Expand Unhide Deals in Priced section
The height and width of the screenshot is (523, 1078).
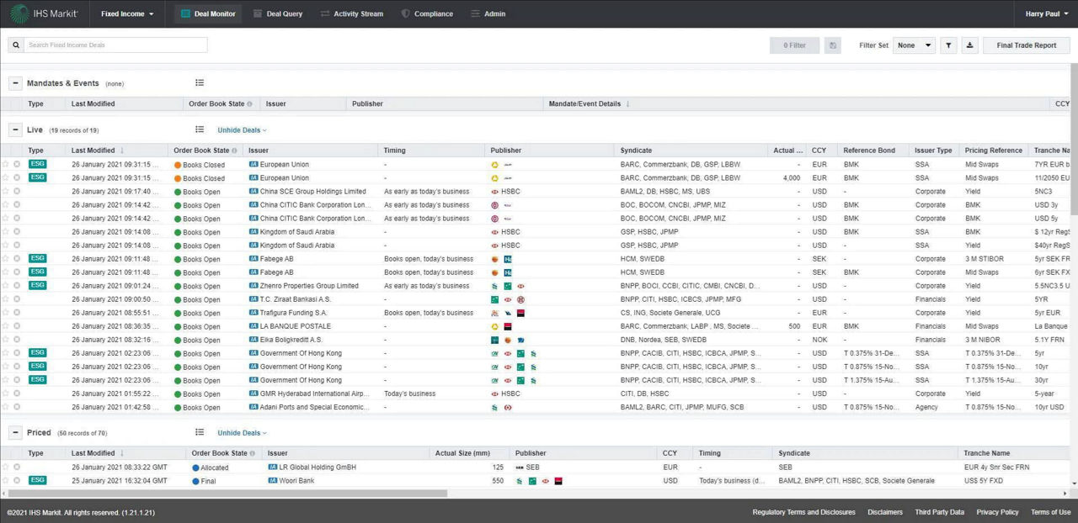click(242, 433)
